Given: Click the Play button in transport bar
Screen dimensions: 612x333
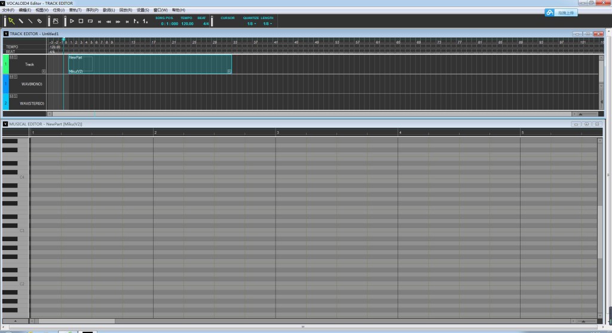Looking at the screenshot, I should point(72,21).
